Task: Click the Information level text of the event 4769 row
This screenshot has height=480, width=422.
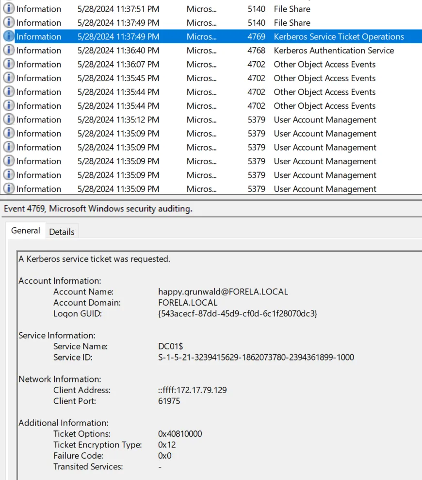Action: point(38,37)
